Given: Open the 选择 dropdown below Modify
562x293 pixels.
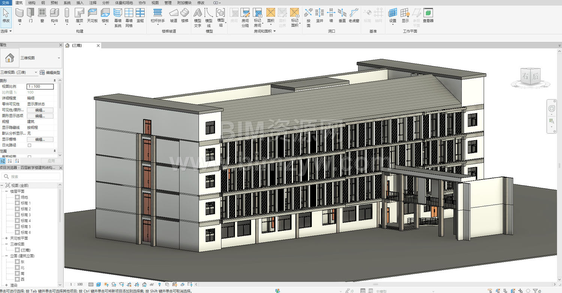Looking at the screenshot, I should 6,31.
